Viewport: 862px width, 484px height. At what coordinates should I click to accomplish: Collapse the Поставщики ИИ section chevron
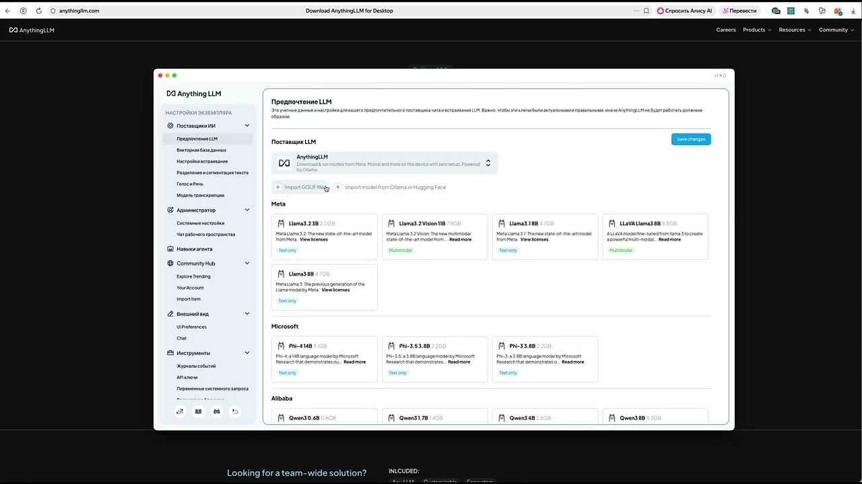coord(247,126)
